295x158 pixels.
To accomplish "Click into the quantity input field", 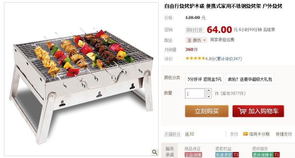I will (x=195, y=93).
